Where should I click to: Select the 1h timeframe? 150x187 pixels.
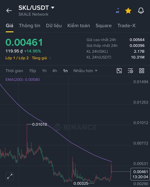(x=44, y=71)
